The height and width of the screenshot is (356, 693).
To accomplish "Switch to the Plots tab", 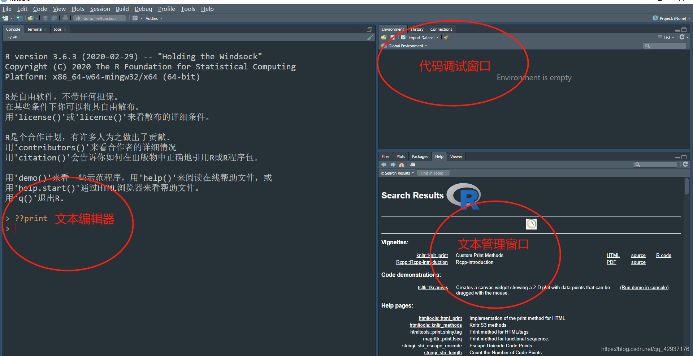I will pyautogui.click(x=401, y=157).
